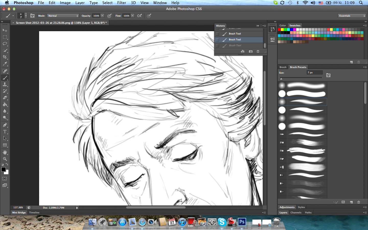Screen dimensions: 368x230
Task: Open the Essentials workspace dropdown
Action: point(352,16)
